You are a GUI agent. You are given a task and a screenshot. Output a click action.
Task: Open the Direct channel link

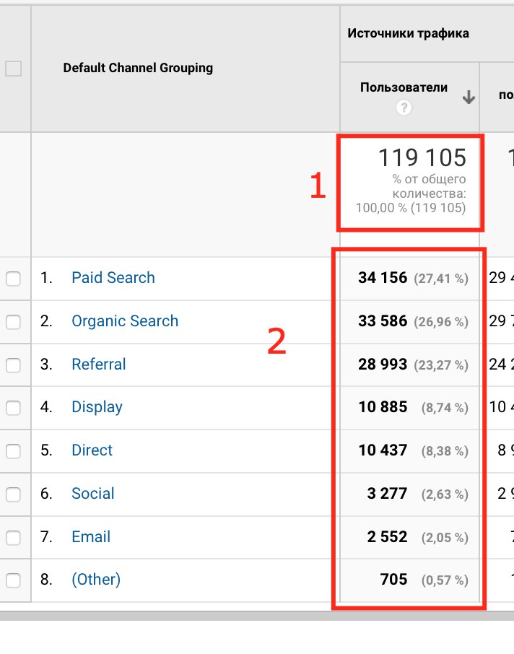(92, 450)
